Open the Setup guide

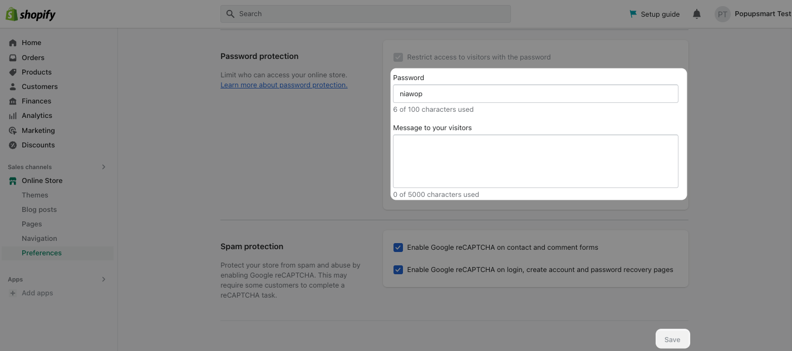(x=654, y=14)
